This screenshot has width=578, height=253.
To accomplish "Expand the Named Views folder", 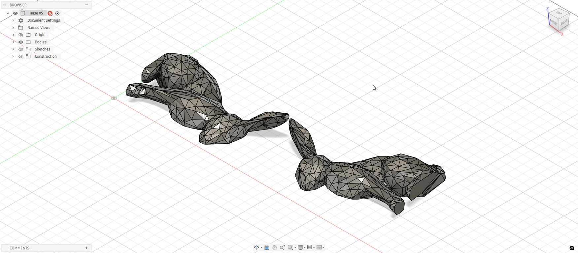I will [13, 28].
